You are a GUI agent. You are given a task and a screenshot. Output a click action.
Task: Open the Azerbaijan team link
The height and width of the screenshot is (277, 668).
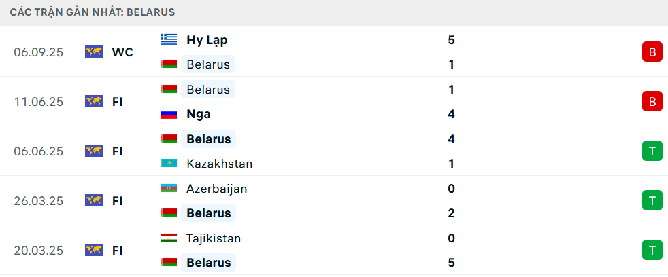coord(216,189)
